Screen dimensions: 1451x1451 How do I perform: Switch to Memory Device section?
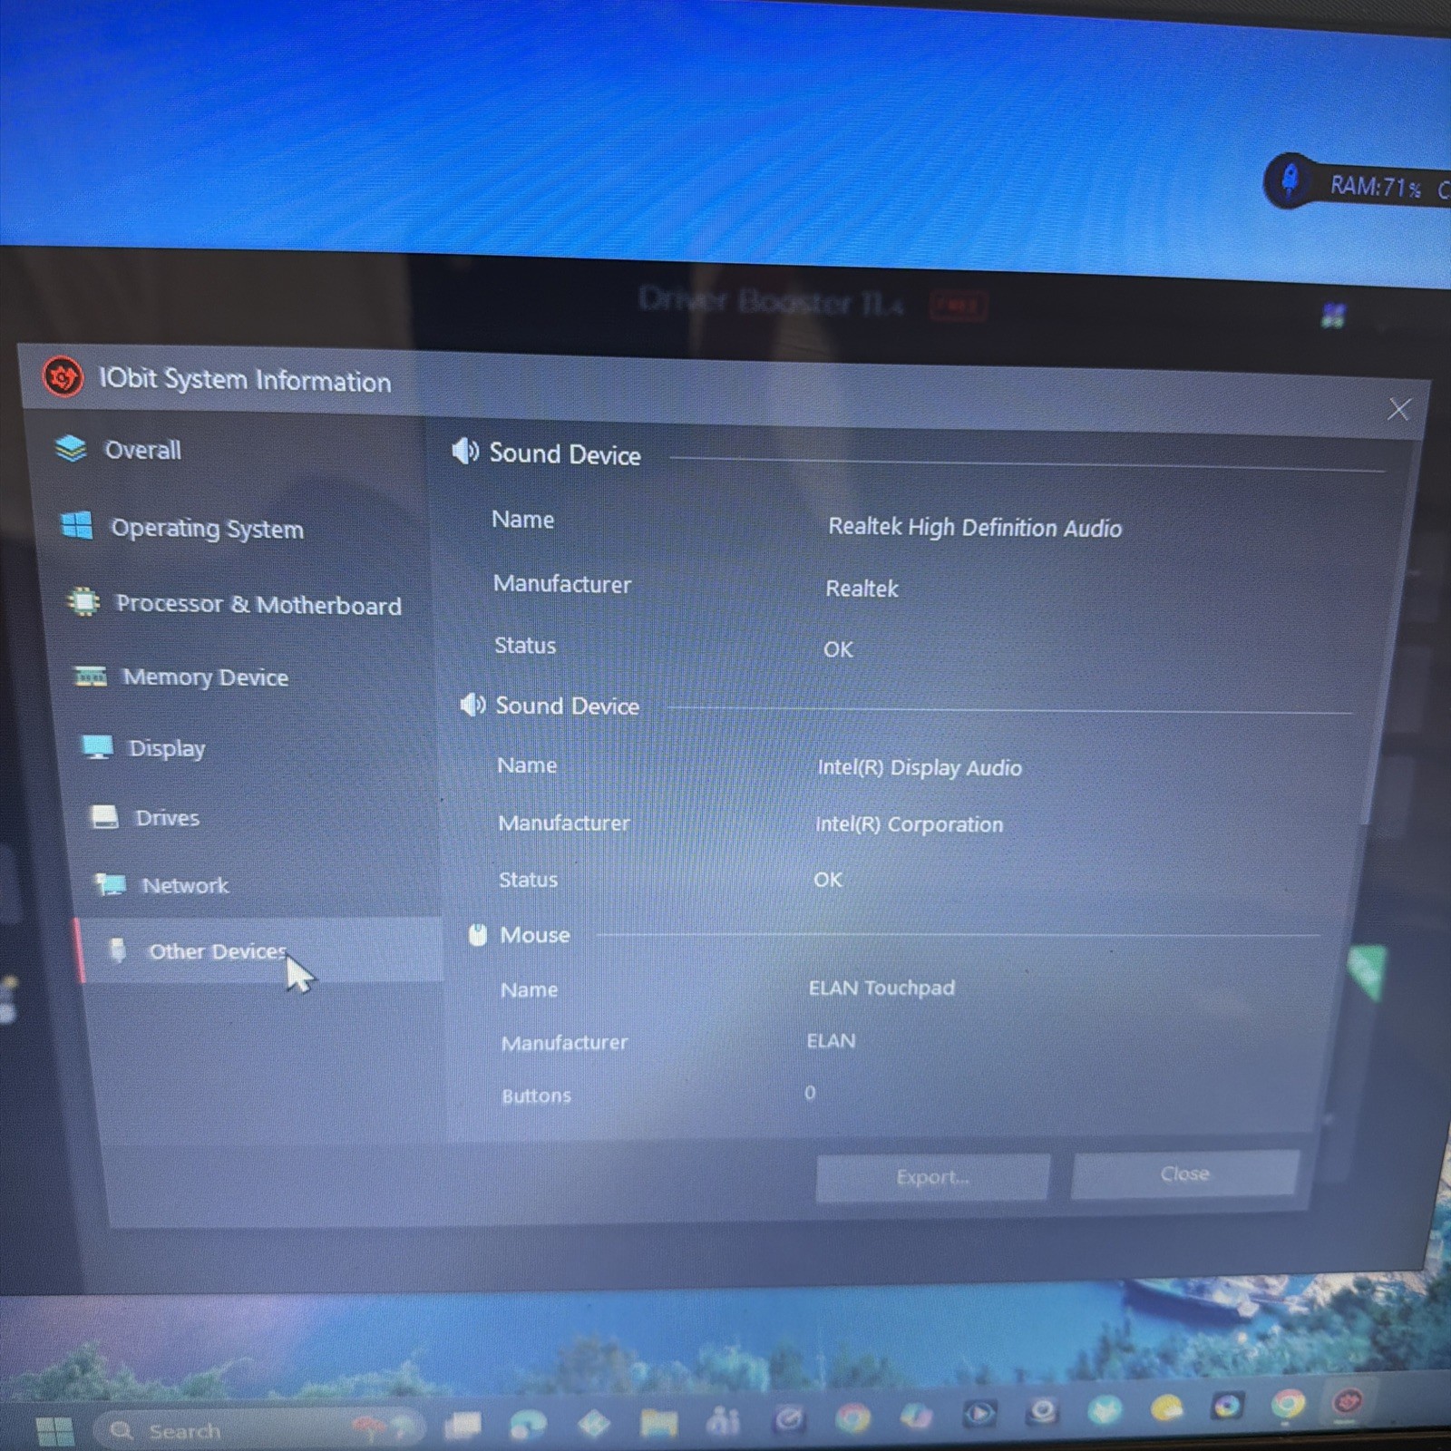(x=206, y=677)
